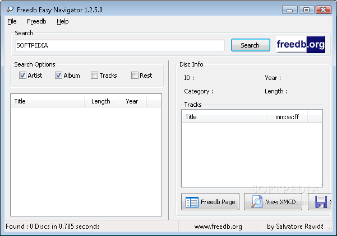Click 'by Salvatore Ravidà' status text
Image resolution: width=337 pixels, height=236 pixels.
click(295, 226)
